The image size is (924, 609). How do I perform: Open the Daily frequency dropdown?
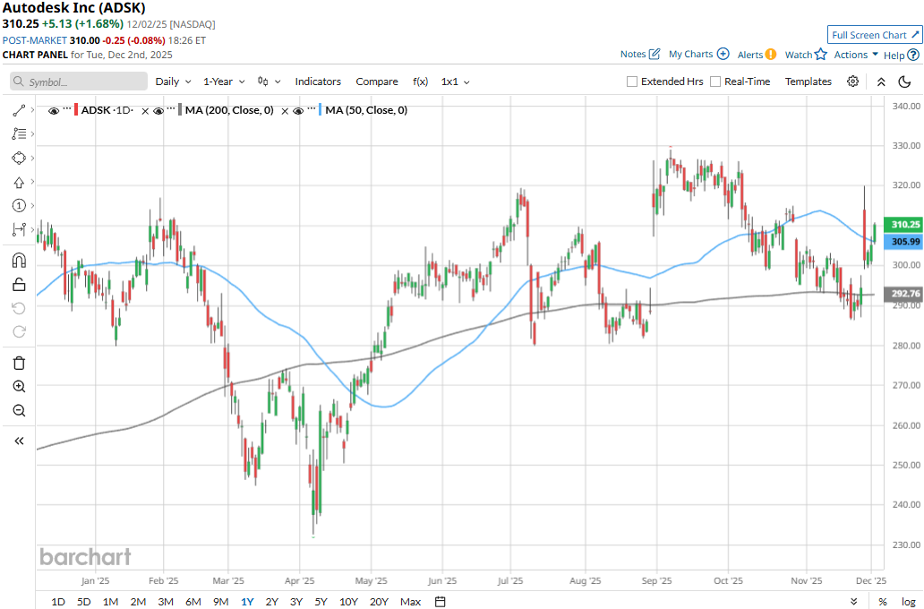pyautogui.click(x=173, y=81)
